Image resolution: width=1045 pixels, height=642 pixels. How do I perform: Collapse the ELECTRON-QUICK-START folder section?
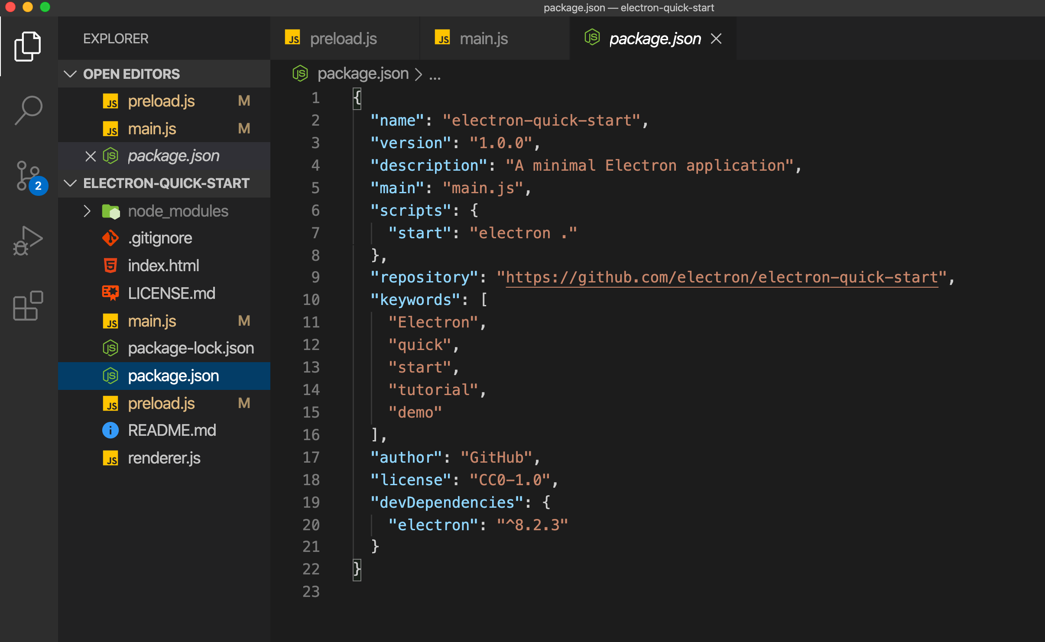pos(70,183)
